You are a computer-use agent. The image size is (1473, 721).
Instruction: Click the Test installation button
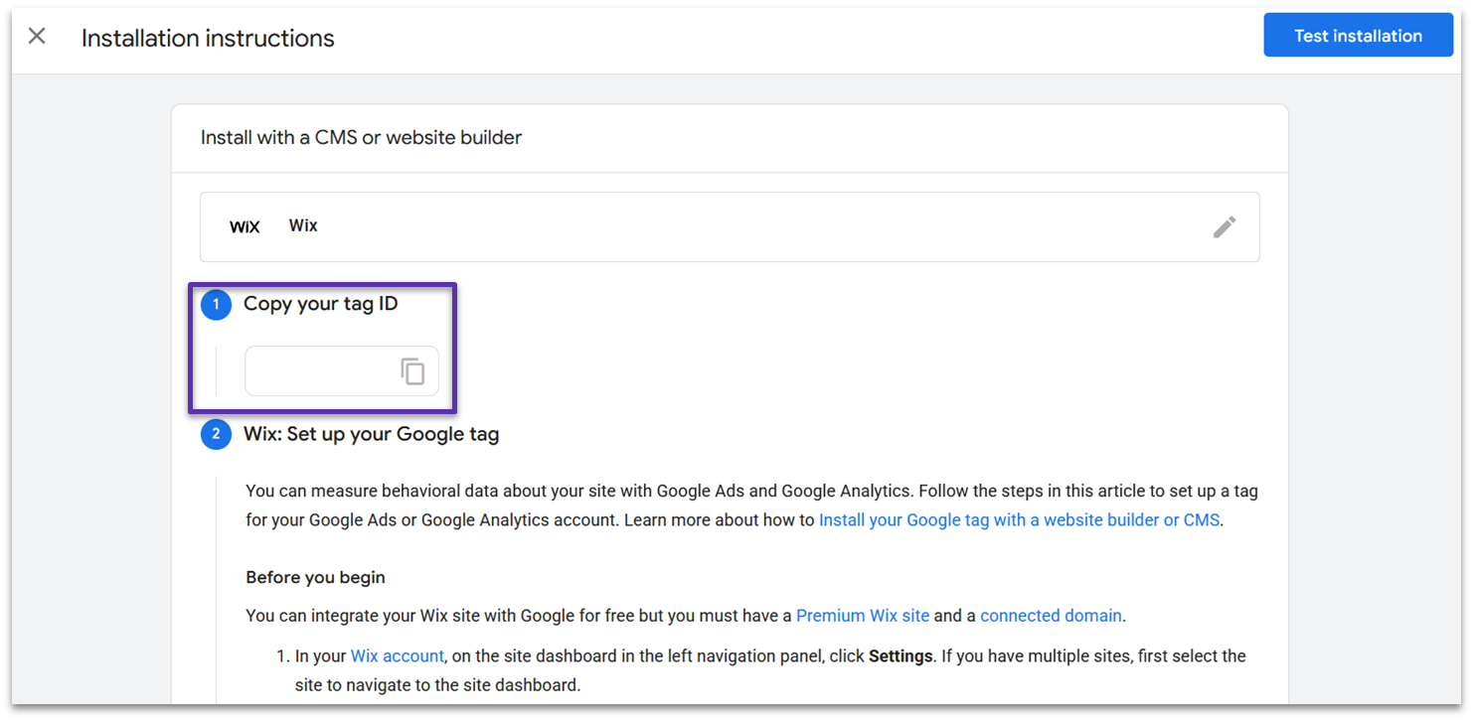(x=1358, y=36)
